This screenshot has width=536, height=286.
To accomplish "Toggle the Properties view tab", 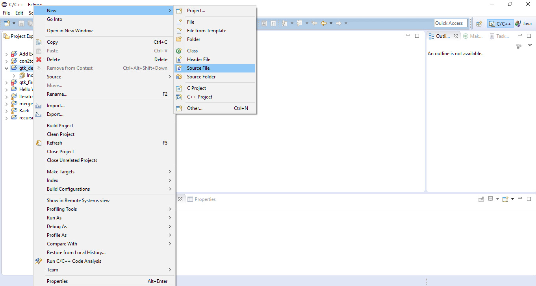I will coord(205,199).
